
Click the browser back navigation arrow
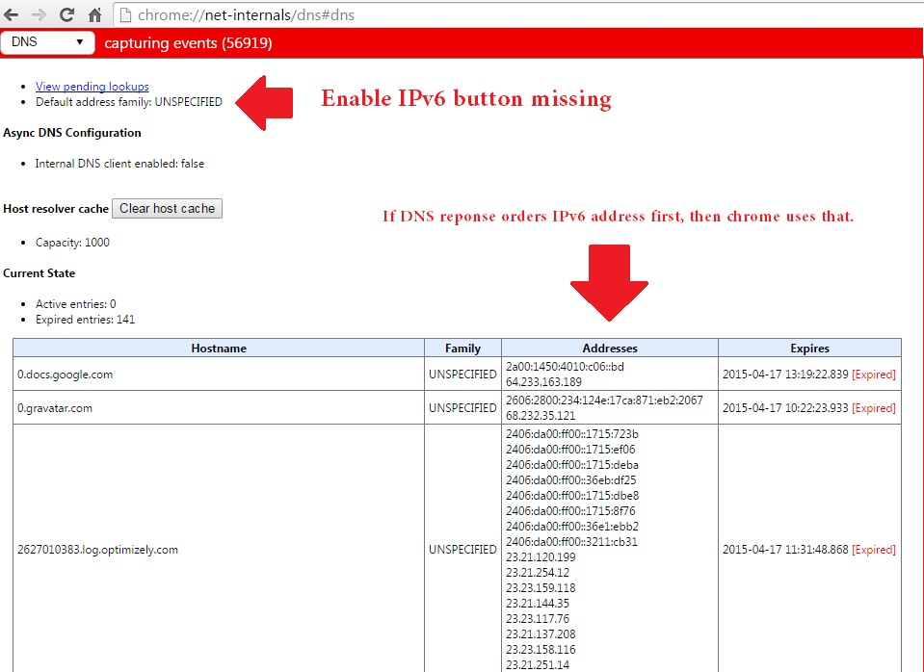14,14
